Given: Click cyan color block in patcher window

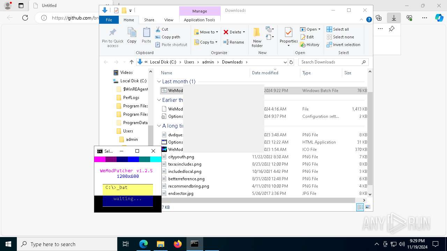Looking at the screenshot, I should (156, 159).
